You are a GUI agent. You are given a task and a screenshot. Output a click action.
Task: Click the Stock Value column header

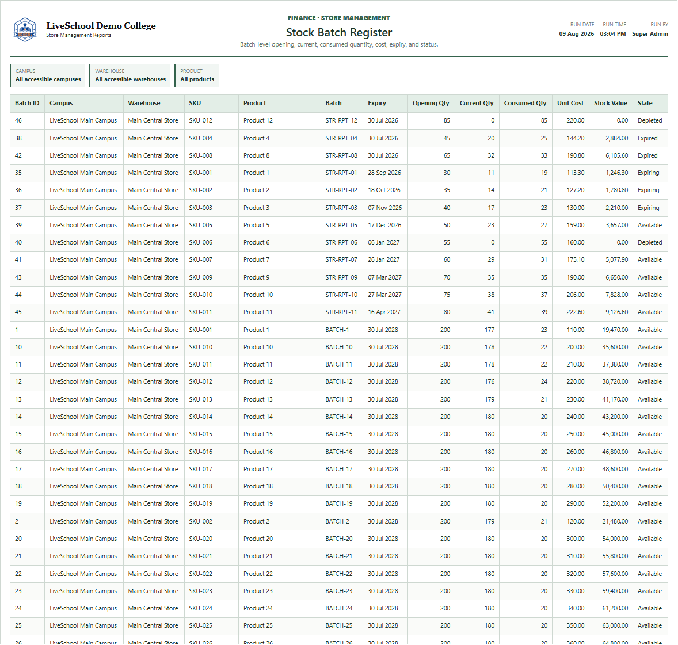click(611, 104)
